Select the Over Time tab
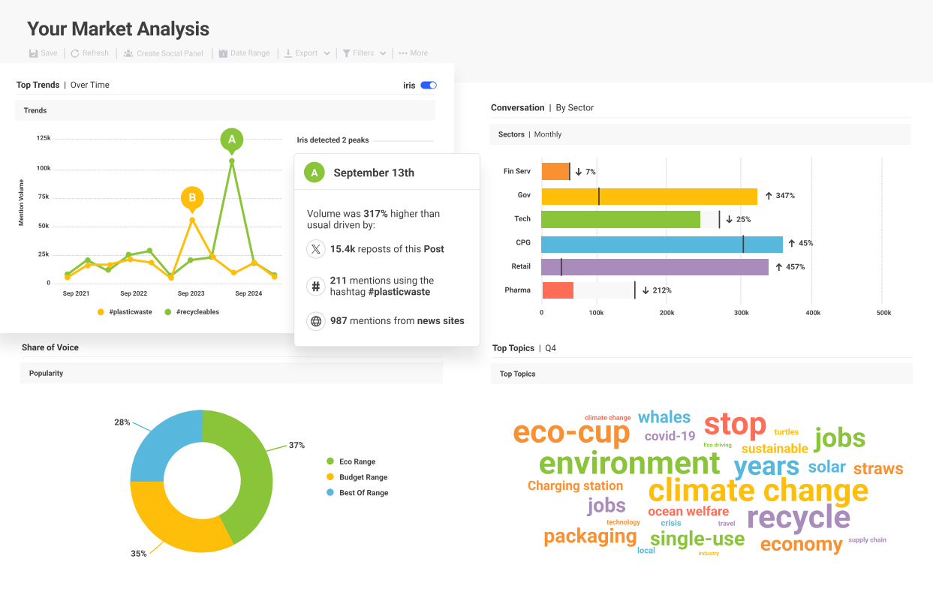The height and width of the screenshot is (613, 933). [x=90, y=86]
